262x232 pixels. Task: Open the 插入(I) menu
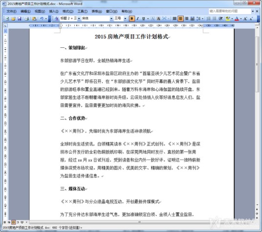[x=54, y=11]
